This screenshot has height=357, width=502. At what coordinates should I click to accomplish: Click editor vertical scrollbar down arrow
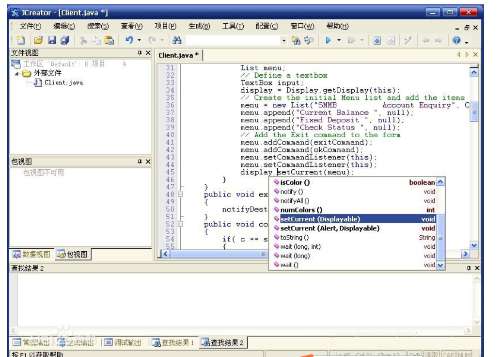pyautogui.click(x=474, y=245)
